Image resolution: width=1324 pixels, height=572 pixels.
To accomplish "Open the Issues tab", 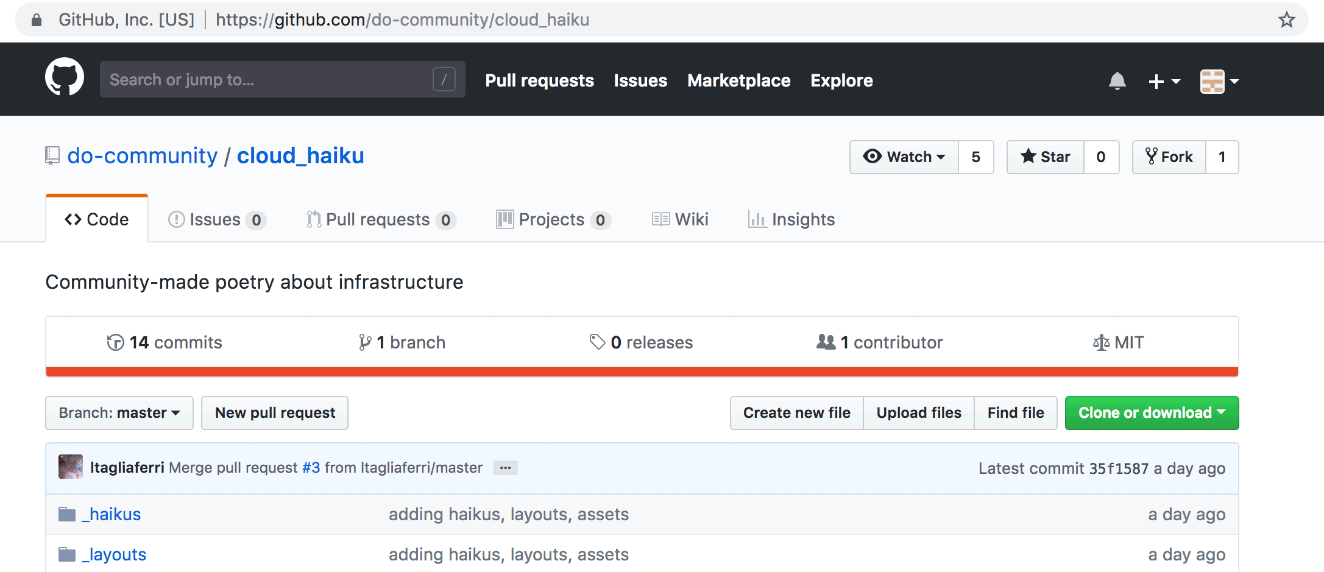I will click(217, 219).
